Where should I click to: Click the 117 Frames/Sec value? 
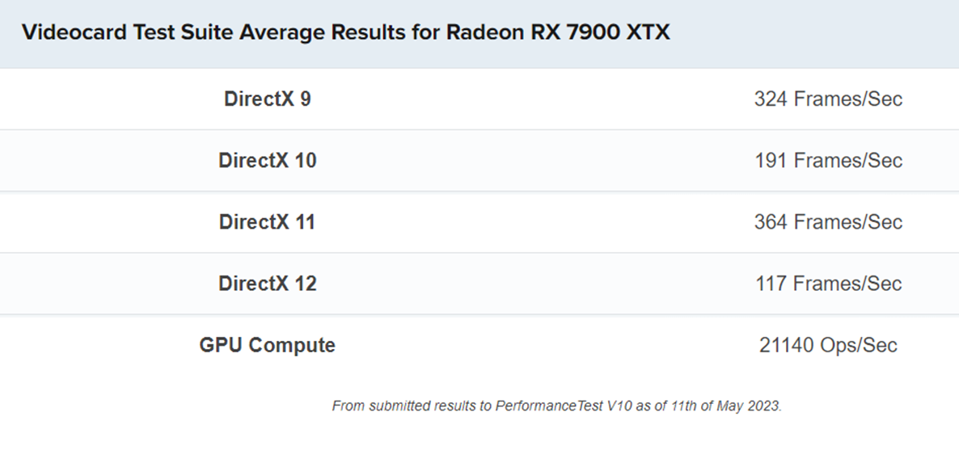(x=828, y=283)
